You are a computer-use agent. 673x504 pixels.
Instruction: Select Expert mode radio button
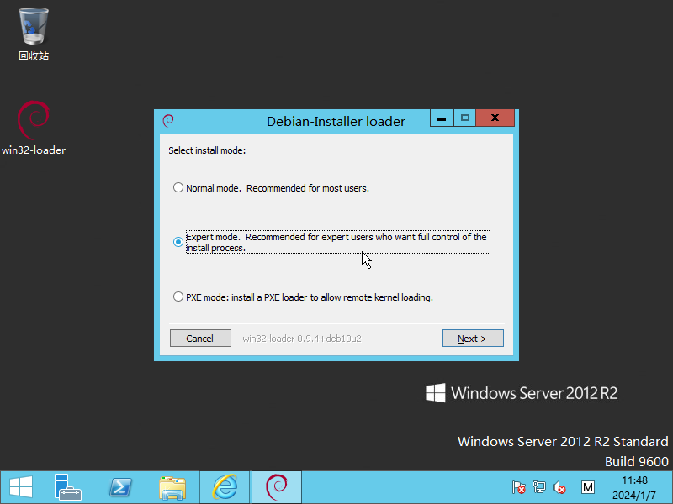click(178, 242)
